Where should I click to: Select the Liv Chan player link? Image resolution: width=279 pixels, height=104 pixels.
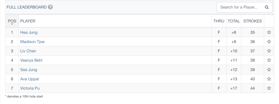[28, 51]
